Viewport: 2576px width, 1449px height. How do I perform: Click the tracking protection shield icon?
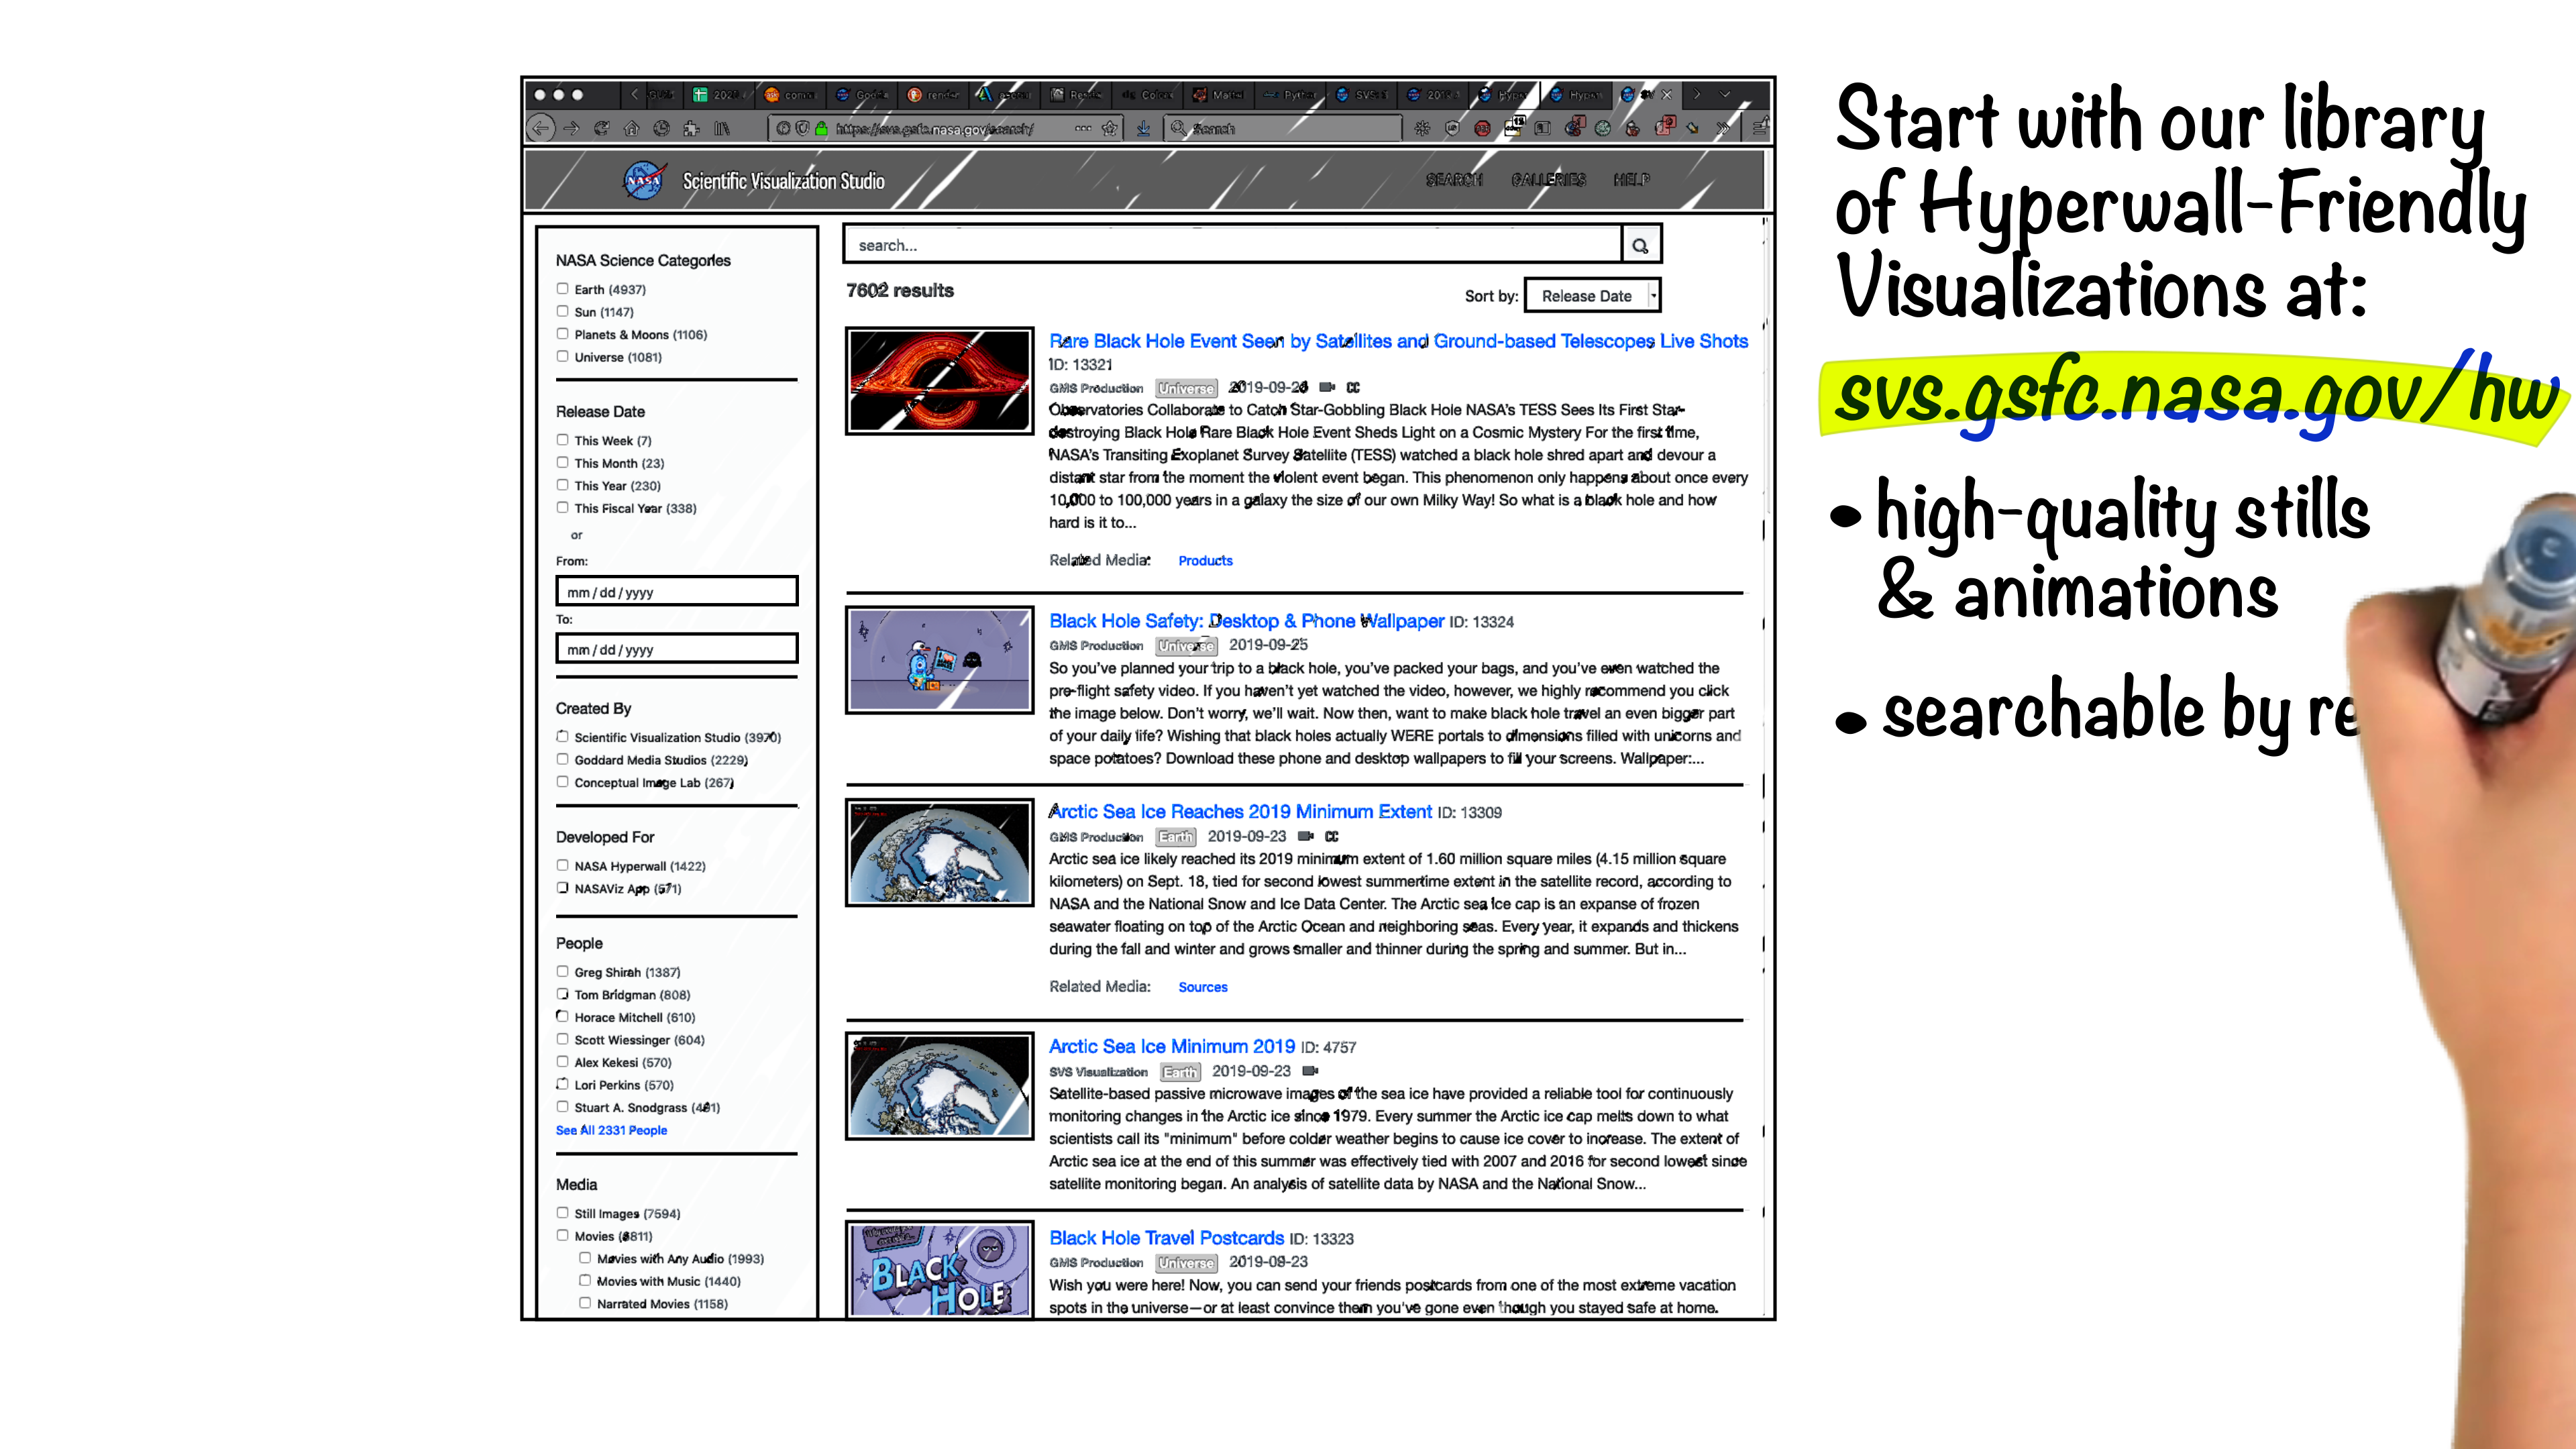pyautogui.click(x=802, y=128)
